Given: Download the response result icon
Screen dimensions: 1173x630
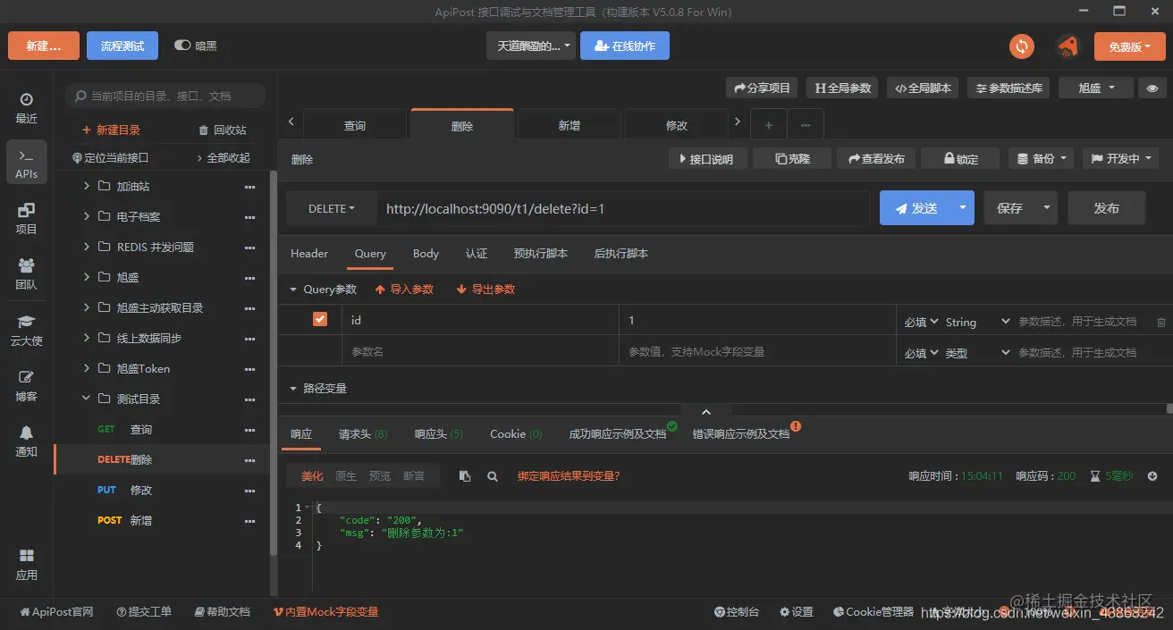Looking at the screenshot, I should coord(1153,476).
